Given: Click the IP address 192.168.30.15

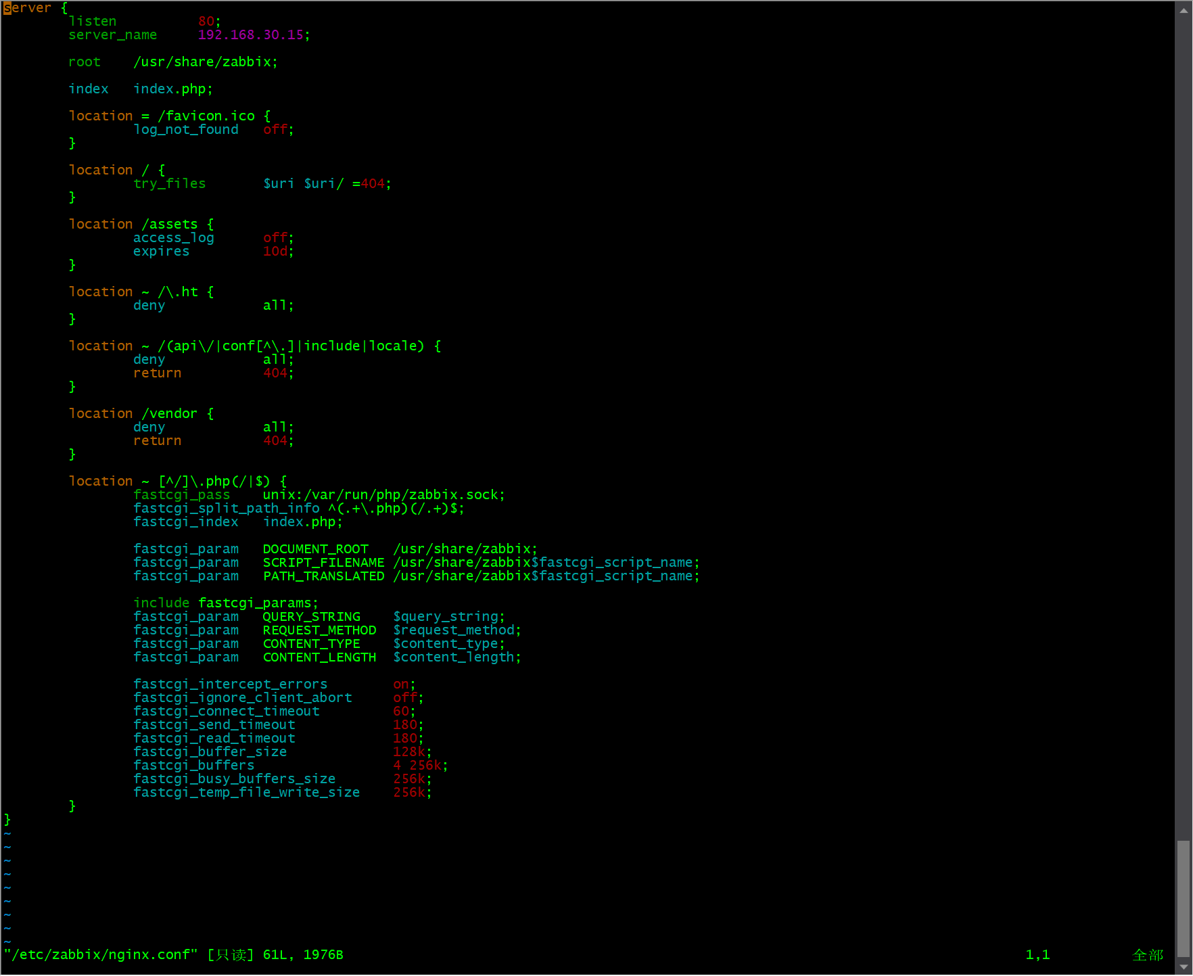Looking at the screenshot, I should coord(251,34).
